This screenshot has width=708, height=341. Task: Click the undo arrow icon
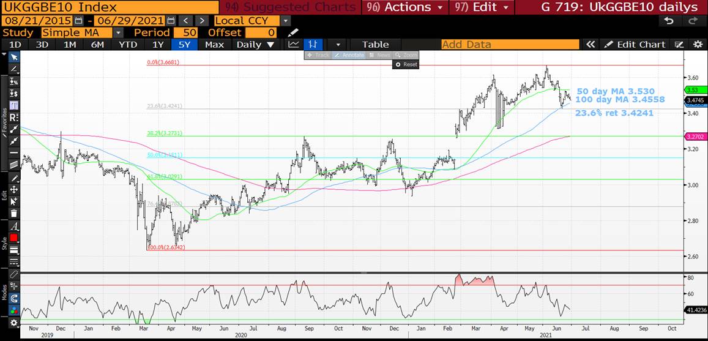click(x=669, y=21)
